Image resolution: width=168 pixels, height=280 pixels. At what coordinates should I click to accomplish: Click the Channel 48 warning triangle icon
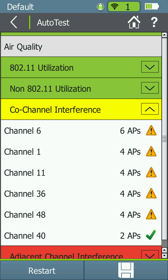tap(151, 214)
